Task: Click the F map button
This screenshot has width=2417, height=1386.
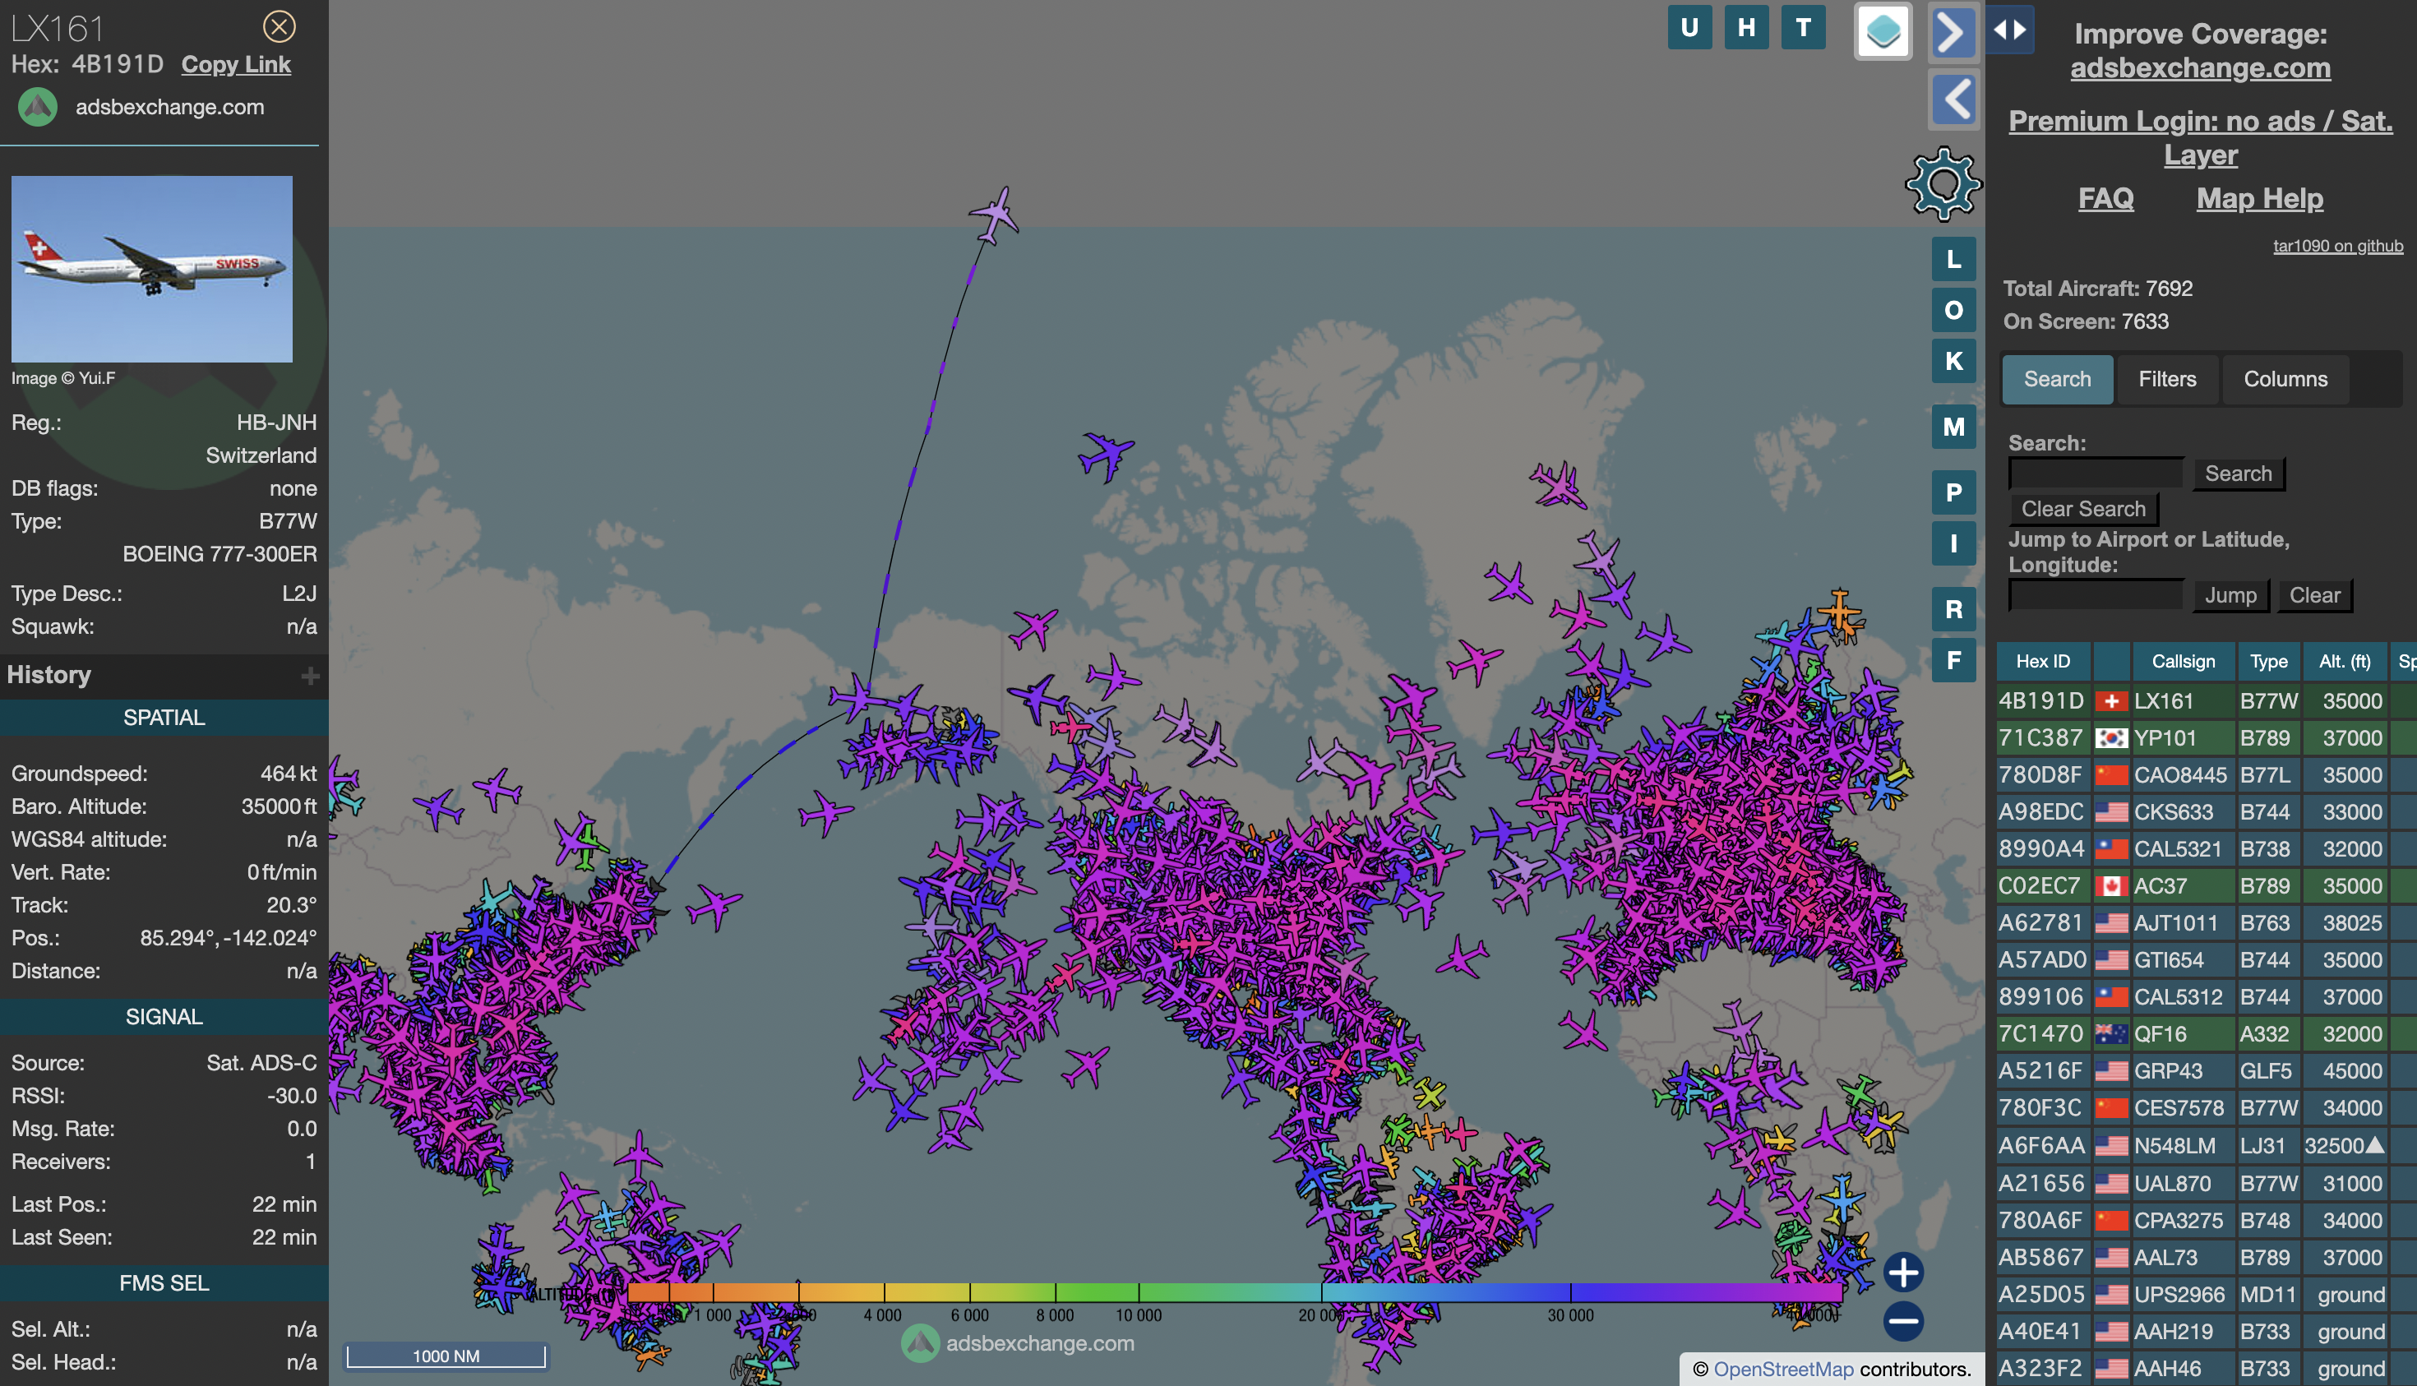Action: 1953,662
